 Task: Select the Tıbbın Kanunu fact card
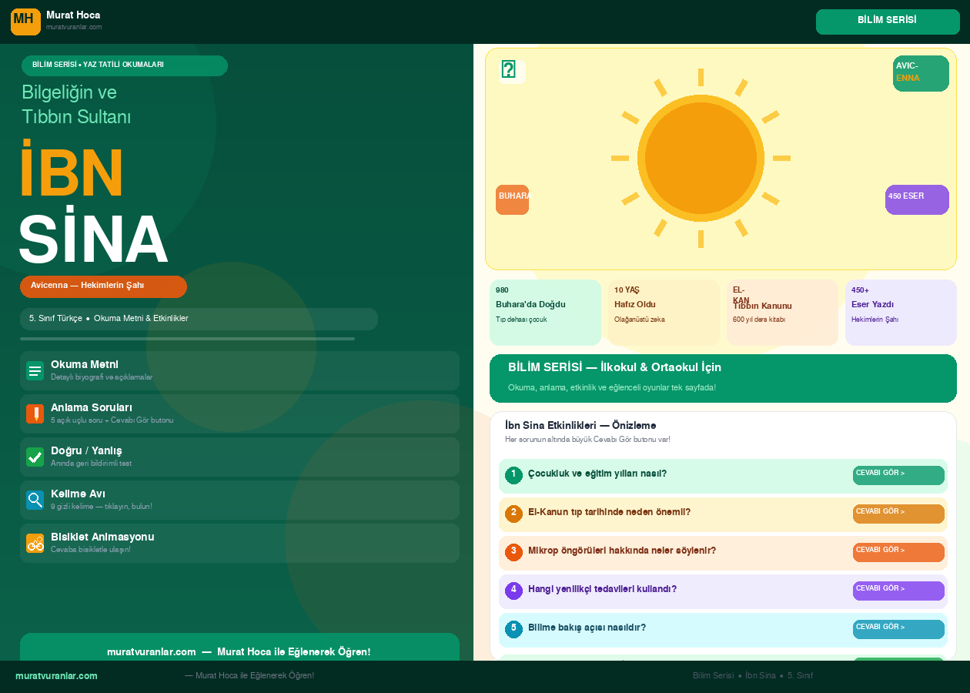(x=782, y=313)
